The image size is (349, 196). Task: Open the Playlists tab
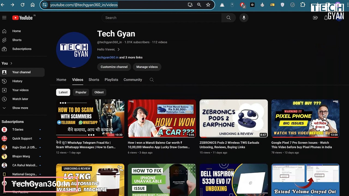tap(111, 80)
